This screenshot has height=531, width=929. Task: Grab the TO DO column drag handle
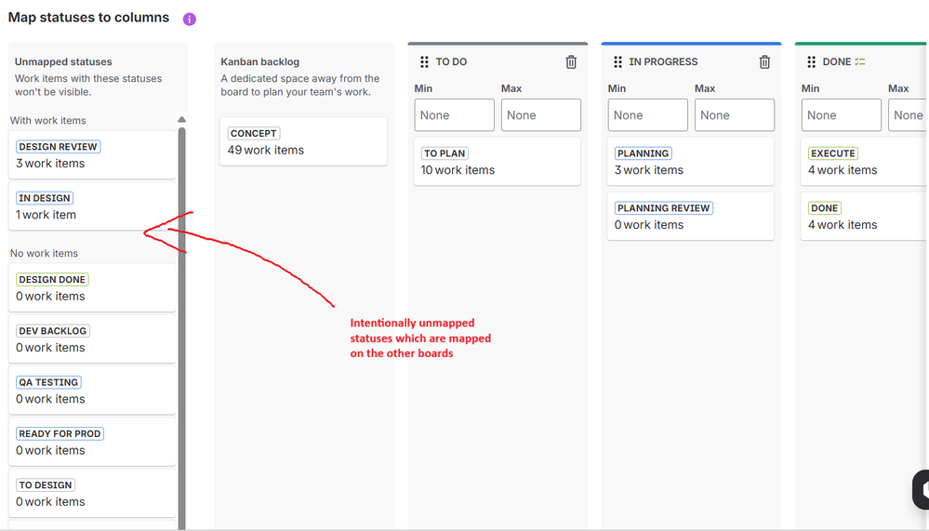[x=424, y=61]
